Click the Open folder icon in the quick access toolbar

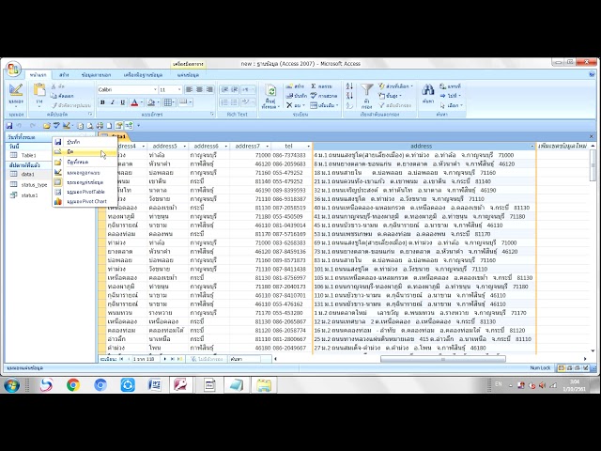[x=47, y=125]
